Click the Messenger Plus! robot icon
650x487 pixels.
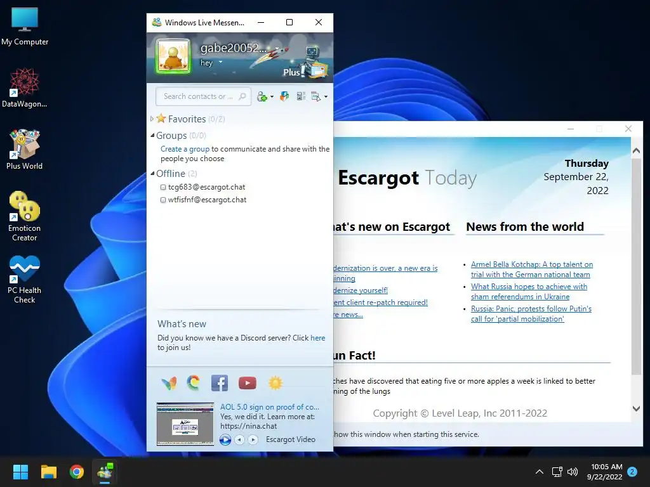point(315,62)
